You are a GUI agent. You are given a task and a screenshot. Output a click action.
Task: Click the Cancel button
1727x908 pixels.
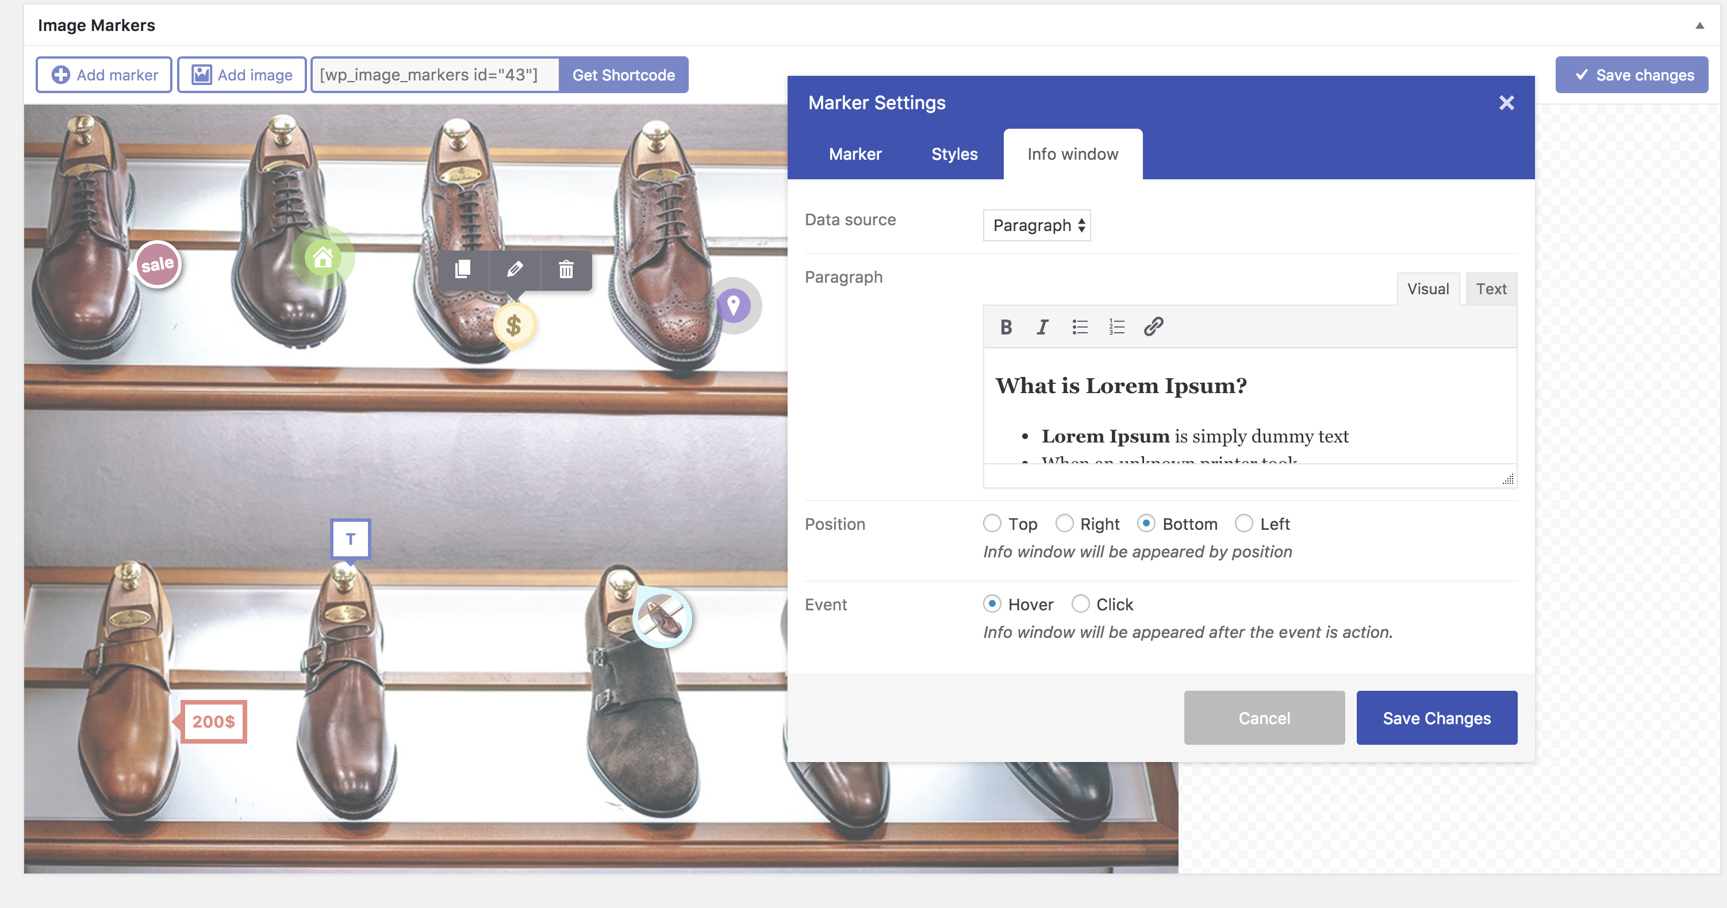[x=1264, y=717]
